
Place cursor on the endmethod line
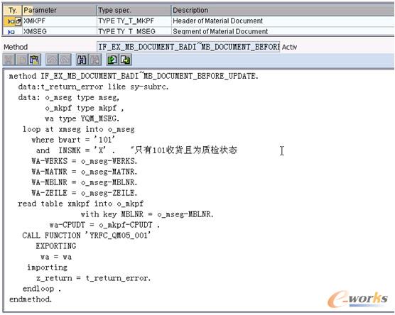pyautogui.click(x=31, y=299)
